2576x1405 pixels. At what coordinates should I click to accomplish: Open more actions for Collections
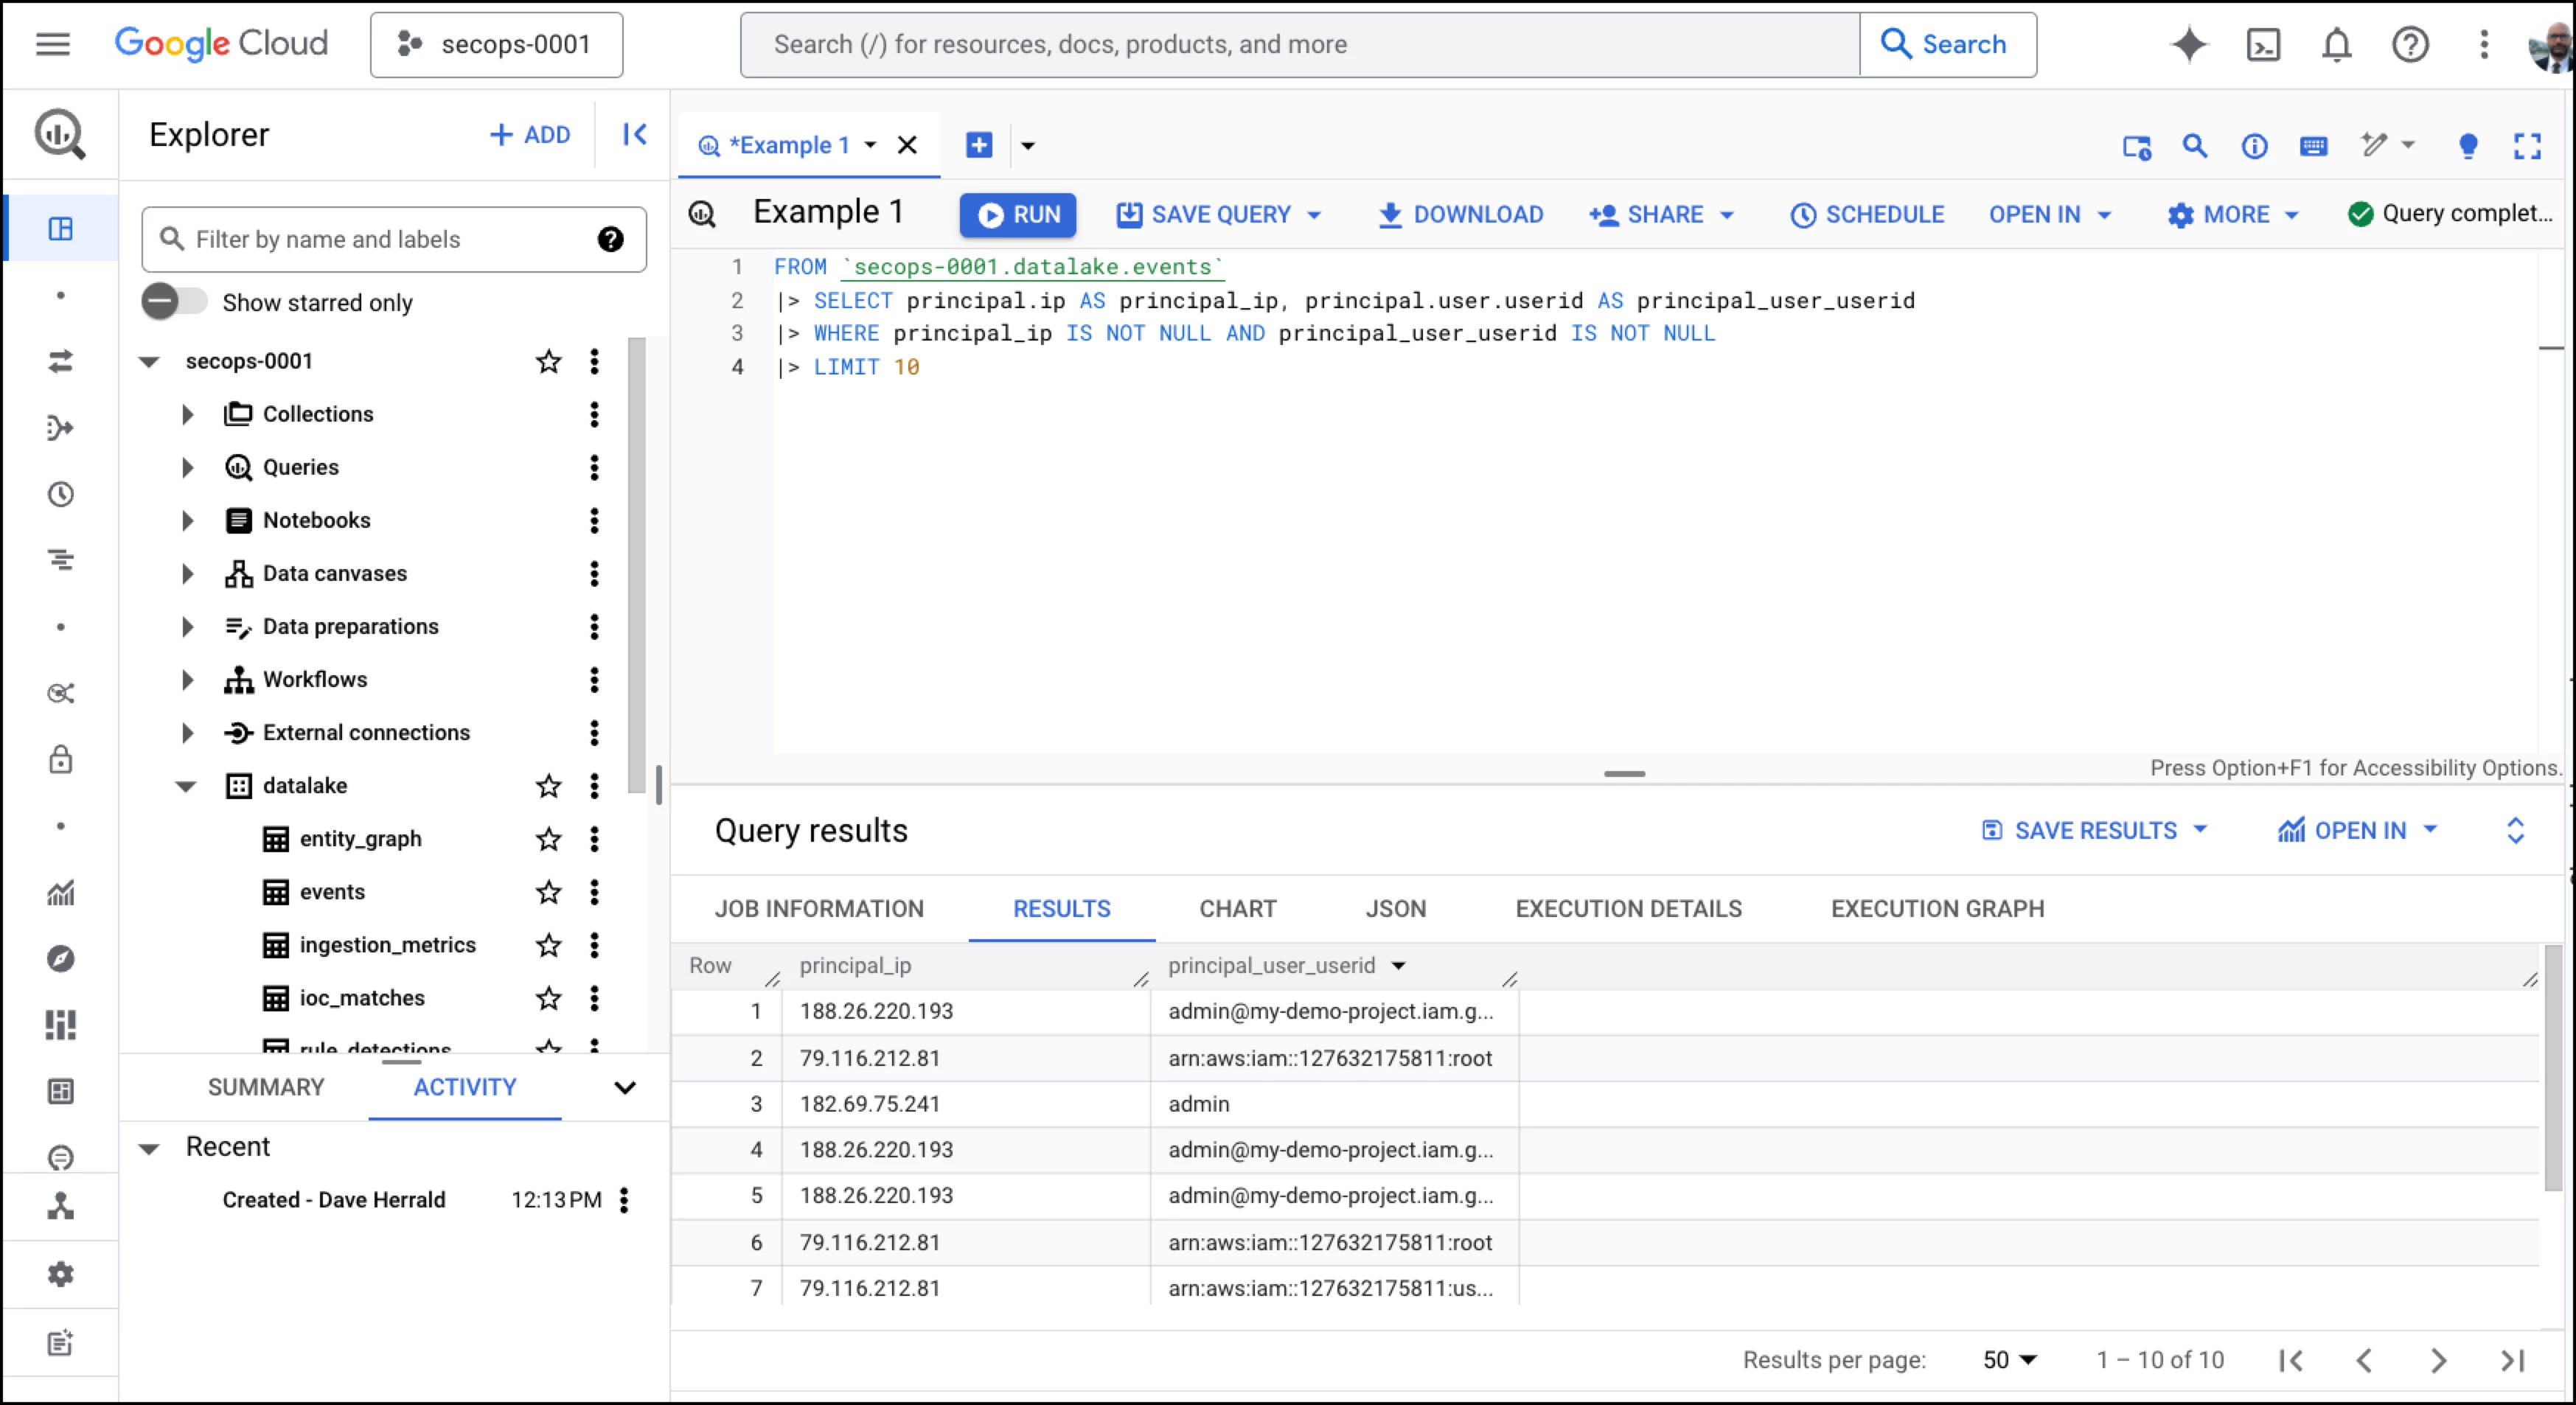click(594, 414)
